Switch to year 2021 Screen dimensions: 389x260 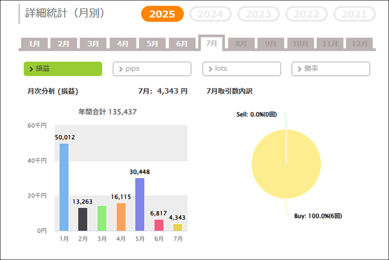[x=354, y=14]
